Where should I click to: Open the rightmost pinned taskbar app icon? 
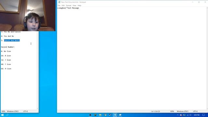click(120, 115)
